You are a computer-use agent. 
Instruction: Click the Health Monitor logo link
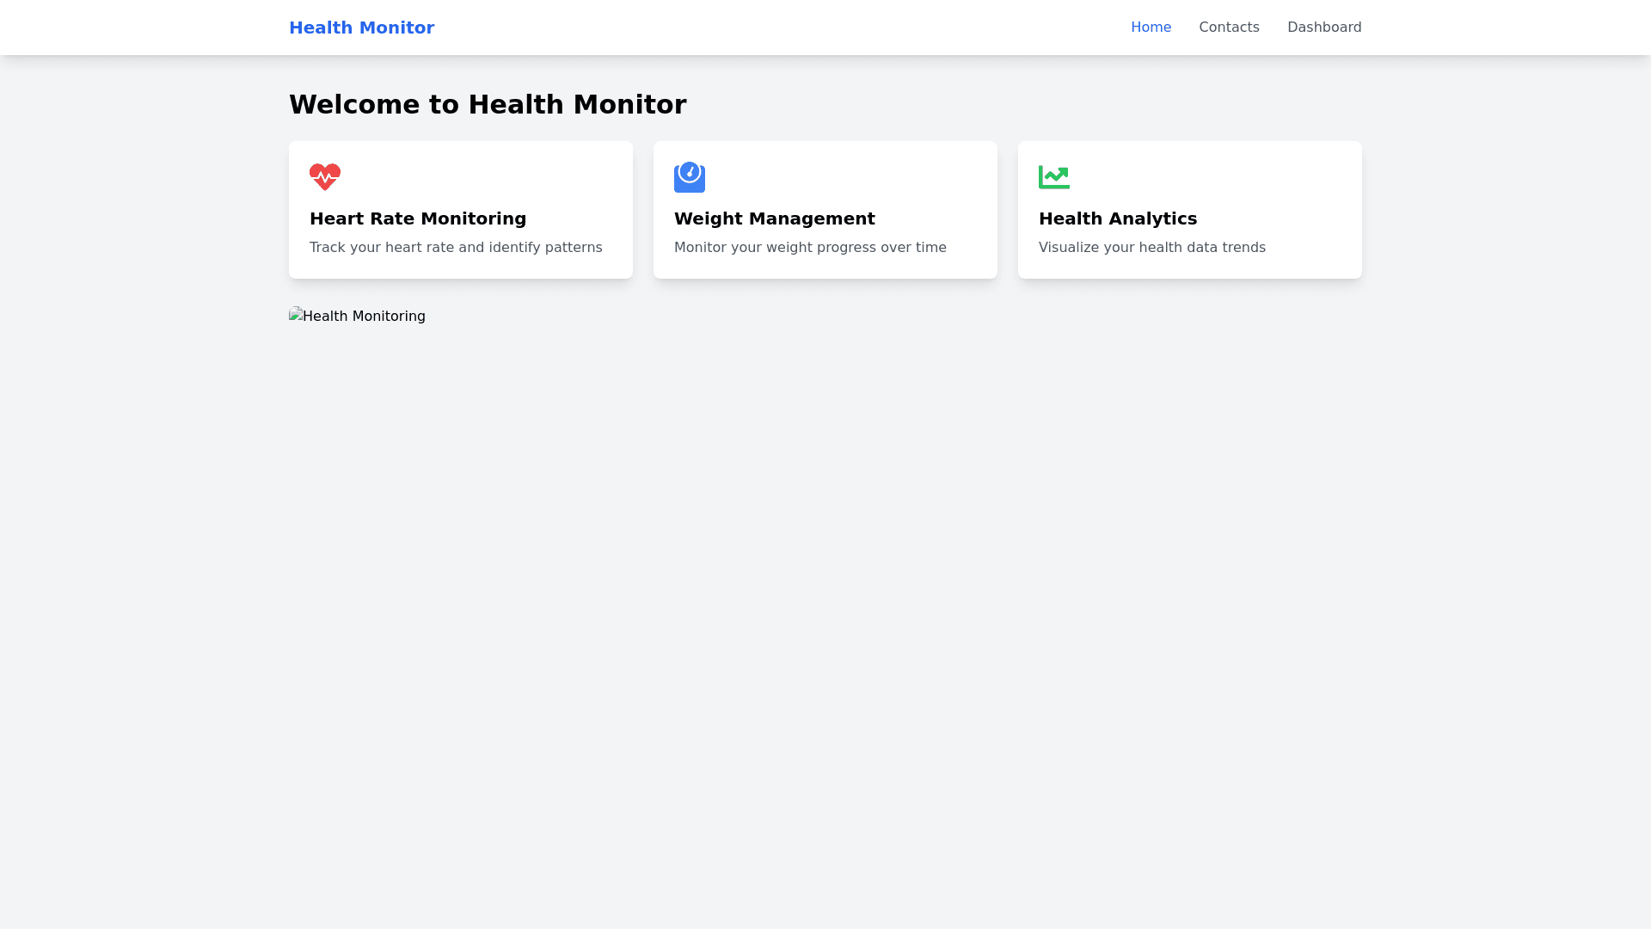[x=361, y=28]
